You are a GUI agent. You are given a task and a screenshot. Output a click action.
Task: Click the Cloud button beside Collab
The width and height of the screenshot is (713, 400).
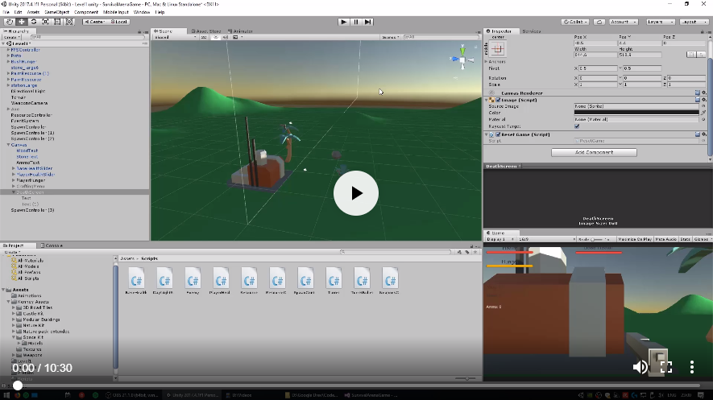599,22
